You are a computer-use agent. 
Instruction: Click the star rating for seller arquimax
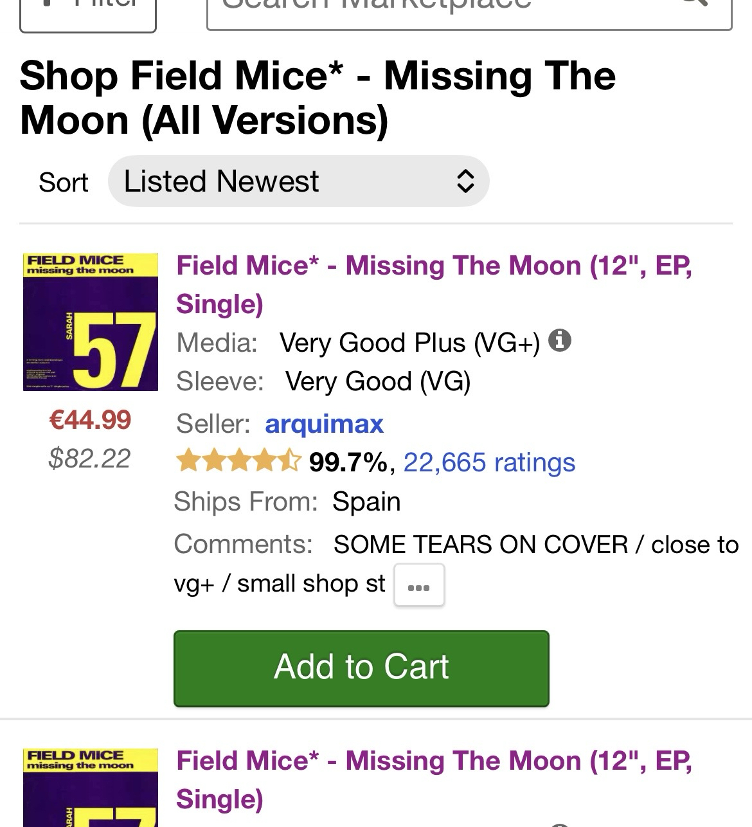(x=238, y=461)
